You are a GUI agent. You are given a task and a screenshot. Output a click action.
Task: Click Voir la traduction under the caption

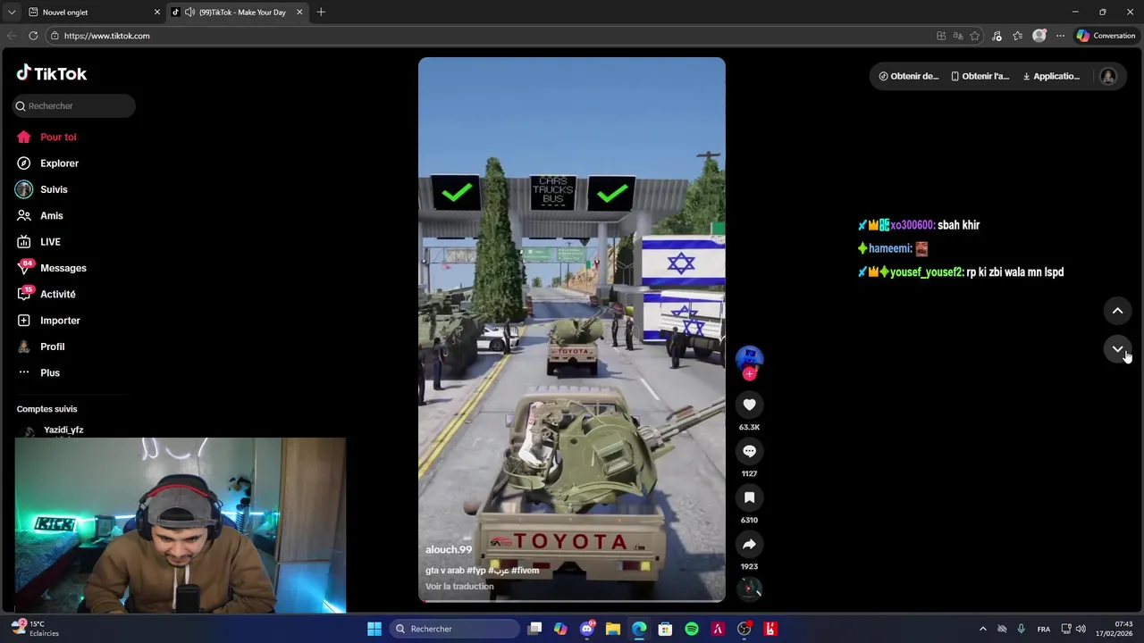(x=459, y=587)
